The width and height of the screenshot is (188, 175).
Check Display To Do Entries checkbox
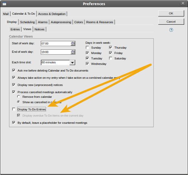pyautogui.click(x=14, y=109)
